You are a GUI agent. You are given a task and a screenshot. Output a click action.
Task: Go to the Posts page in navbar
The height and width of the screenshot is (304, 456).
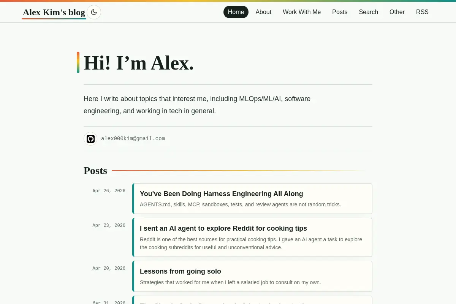click(x=340, y=12)
